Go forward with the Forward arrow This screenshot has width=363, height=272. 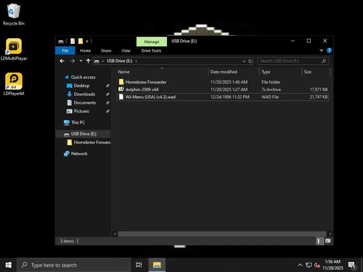[x=72, y=61]
